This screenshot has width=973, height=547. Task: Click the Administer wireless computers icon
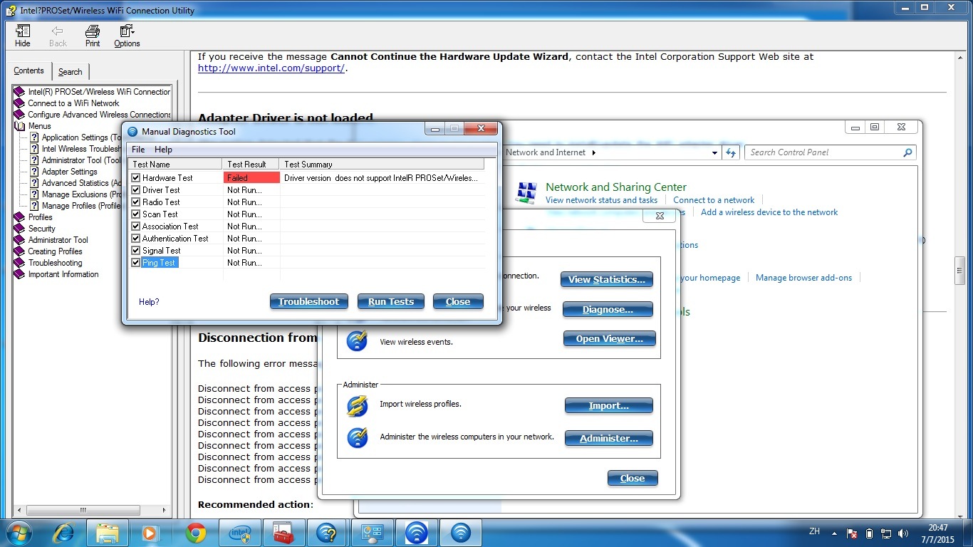[x=358, y=437]
